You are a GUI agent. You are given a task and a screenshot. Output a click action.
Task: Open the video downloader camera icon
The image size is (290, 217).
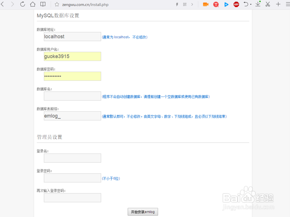point(206,4)
